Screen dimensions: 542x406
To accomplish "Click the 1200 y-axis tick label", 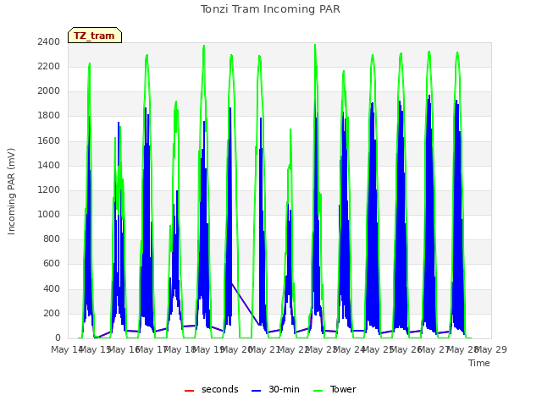I will [x=49, y=189].
